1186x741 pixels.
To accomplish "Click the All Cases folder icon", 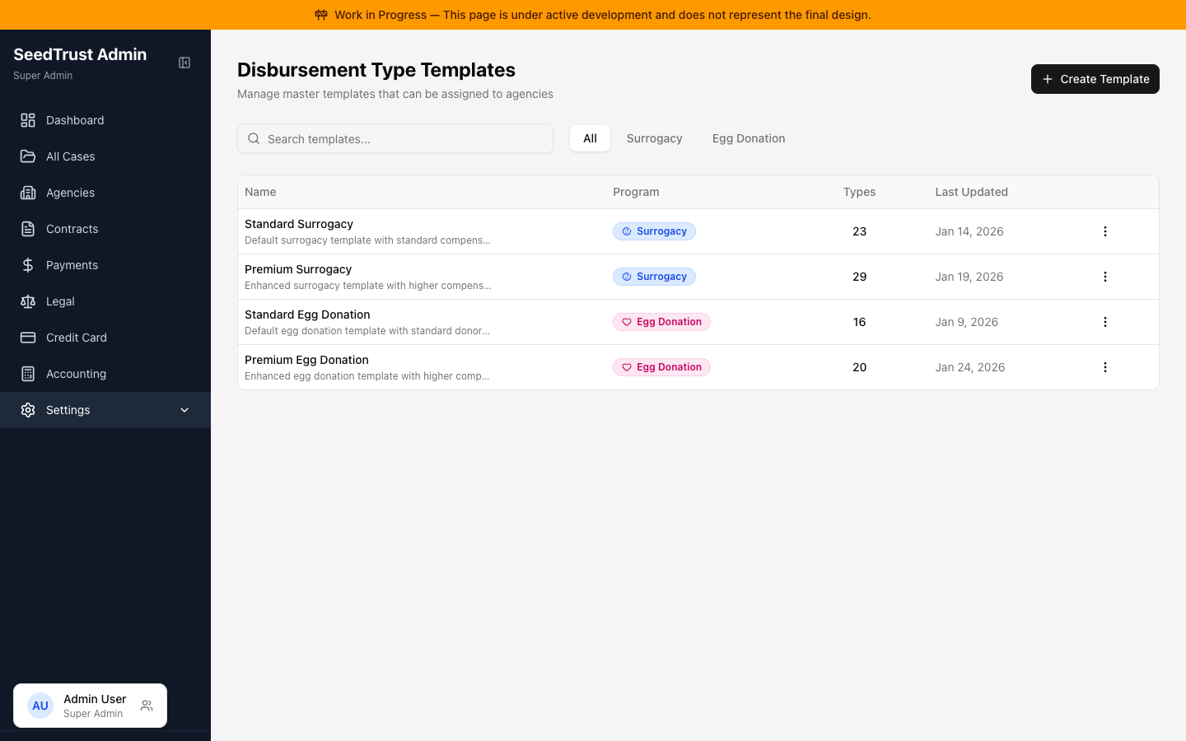I will click(28, 156).
